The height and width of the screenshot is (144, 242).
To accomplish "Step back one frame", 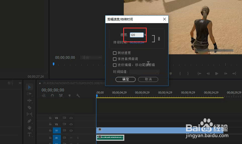I will (208, 74).
